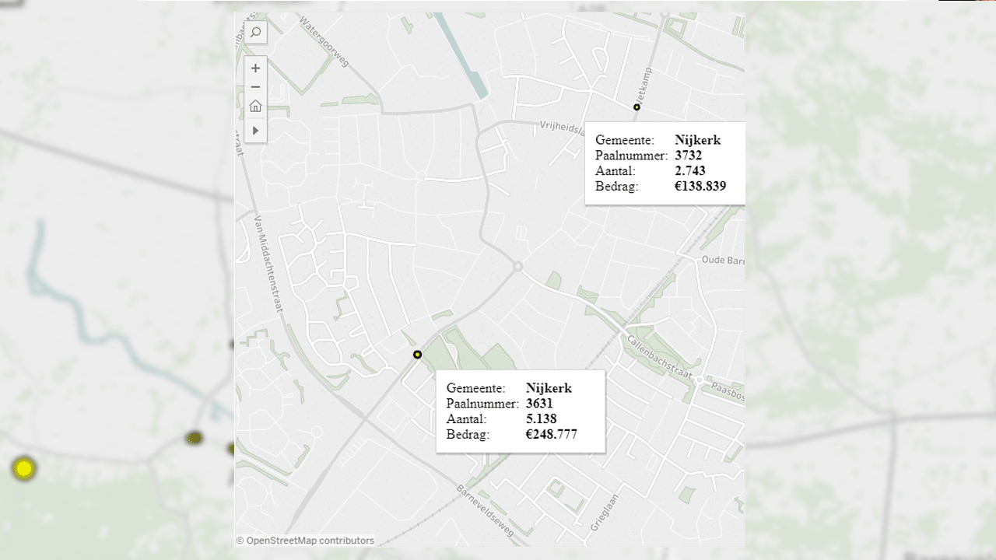This screenshot has height=560, width=996.
Task: Zoom out using the minus control
Action: click(255, 86)
